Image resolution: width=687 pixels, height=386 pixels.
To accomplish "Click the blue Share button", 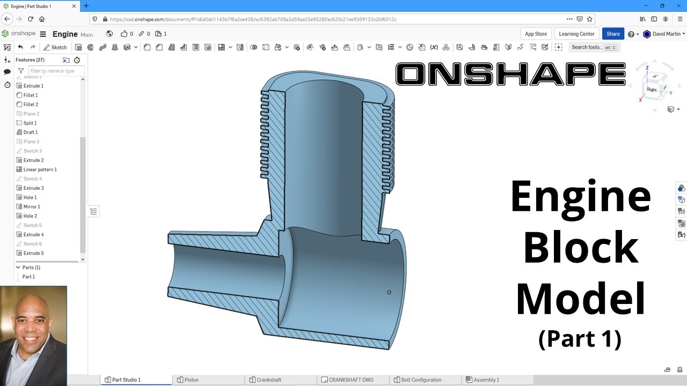I will [613, 34].
